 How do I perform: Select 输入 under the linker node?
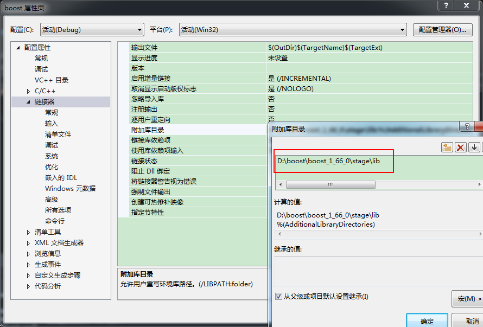[51, 124]
